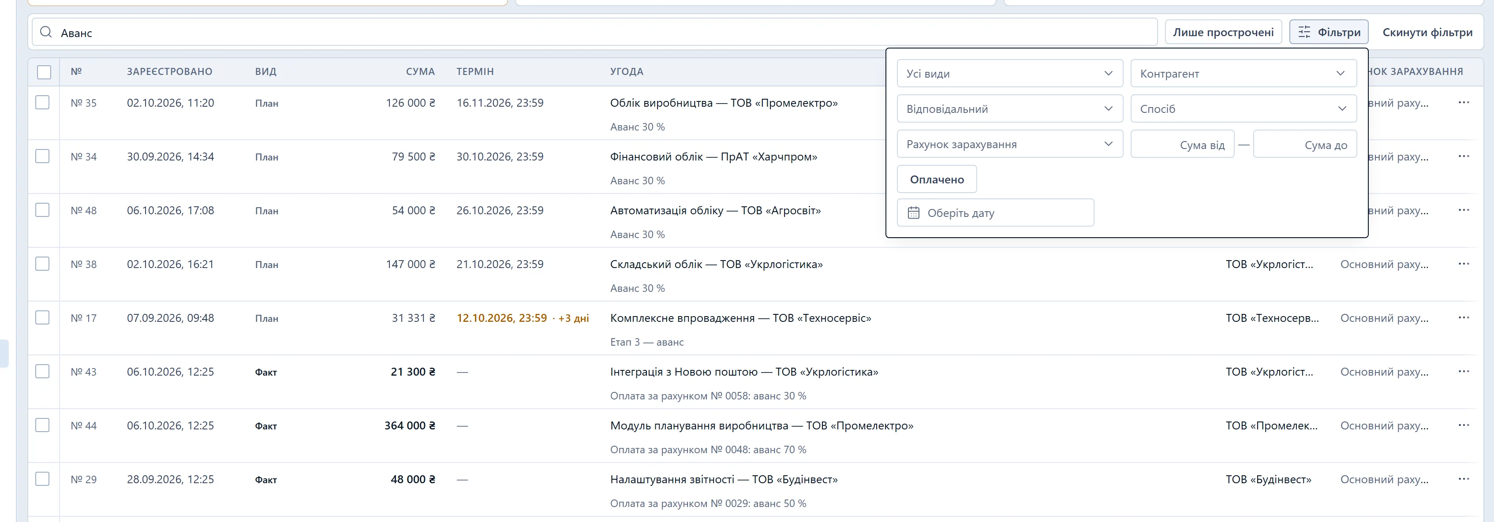This screenshot has width=1494, height=522.
Task: Open row actions menu for № 38
Action: [x=1464, y=264]
